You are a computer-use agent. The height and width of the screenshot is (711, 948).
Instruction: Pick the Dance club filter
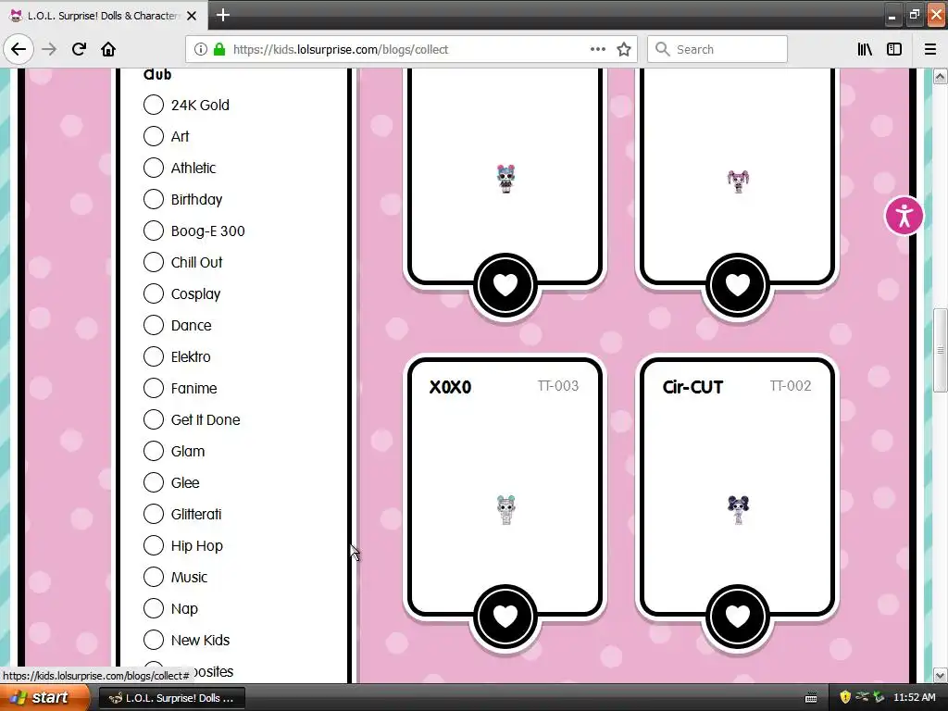(154, 325)
